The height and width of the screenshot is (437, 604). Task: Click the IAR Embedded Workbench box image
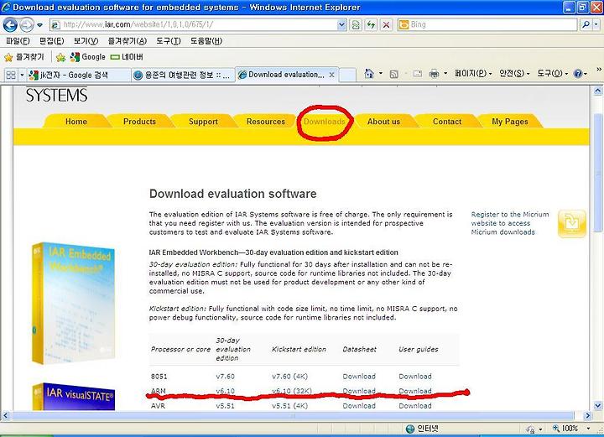pos(73,303)
